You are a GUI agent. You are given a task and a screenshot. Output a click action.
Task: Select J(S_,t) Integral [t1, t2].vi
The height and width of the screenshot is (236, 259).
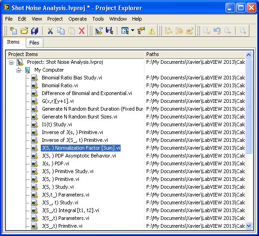pos(71,210)
